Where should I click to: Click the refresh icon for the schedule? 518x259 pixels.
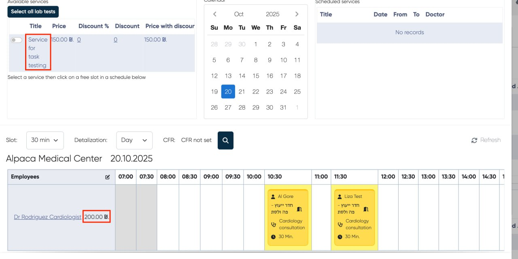tap(474, 140)
